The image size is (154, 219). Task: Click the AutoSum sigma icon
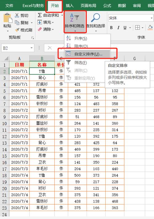click(39, 15)
